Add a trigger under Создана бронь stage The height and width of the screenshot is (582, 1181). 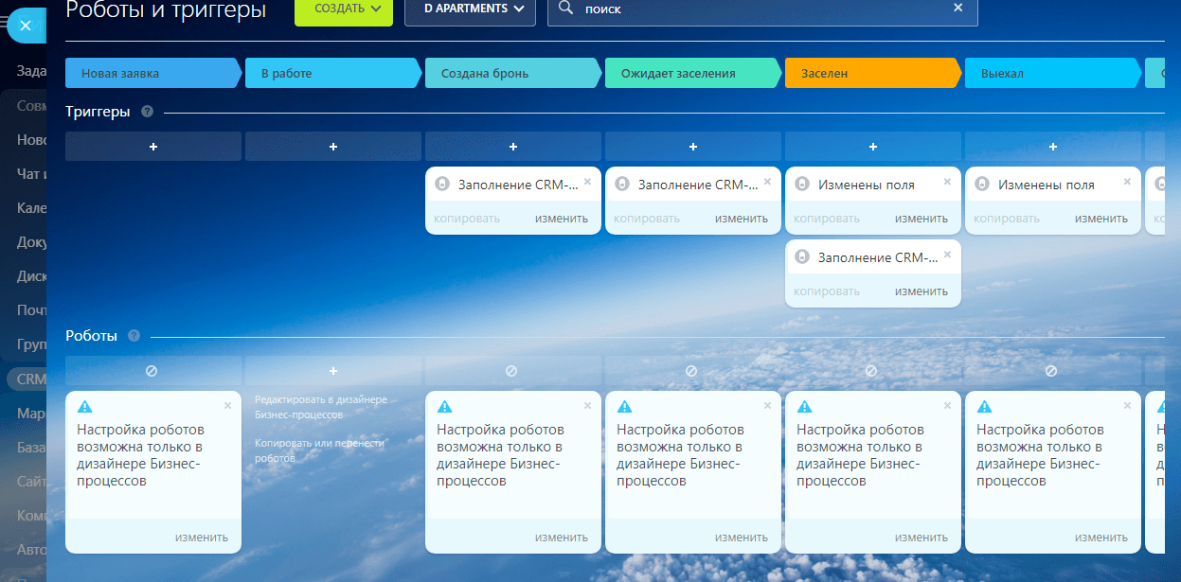pyautogui.click(x=513, y=147)
